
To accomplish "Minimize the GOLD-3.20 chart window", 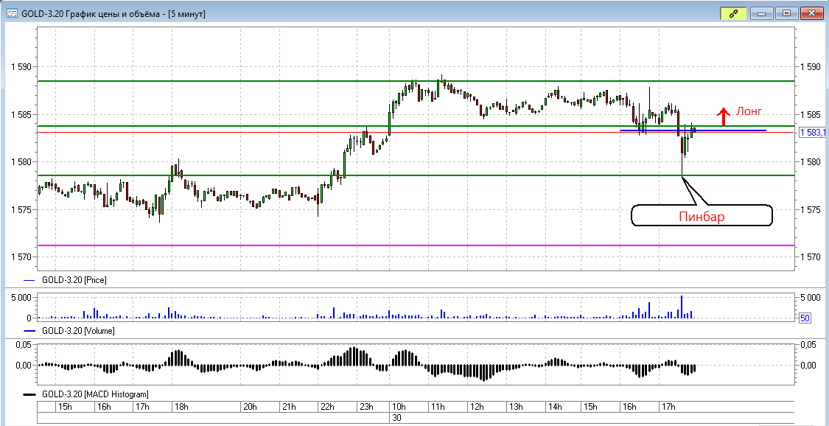I will [x=761, y=14].
